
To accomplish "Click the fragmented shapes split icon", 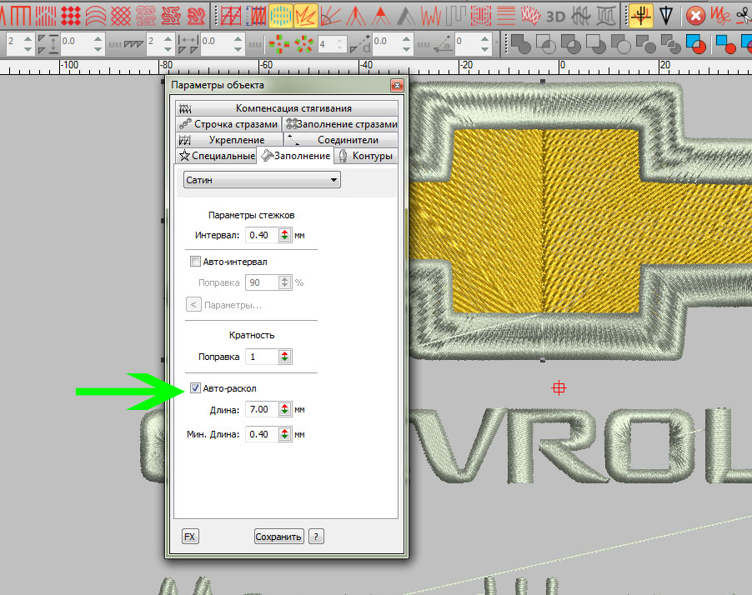I will 670,44.
